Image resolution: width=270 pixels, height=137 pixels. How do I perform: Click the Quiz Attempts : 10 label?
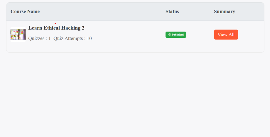coord(72,38)
